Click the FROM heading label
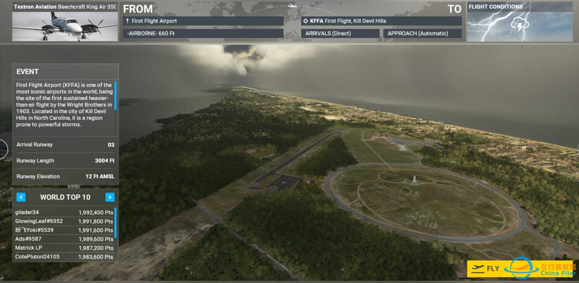 coord(138,9)
